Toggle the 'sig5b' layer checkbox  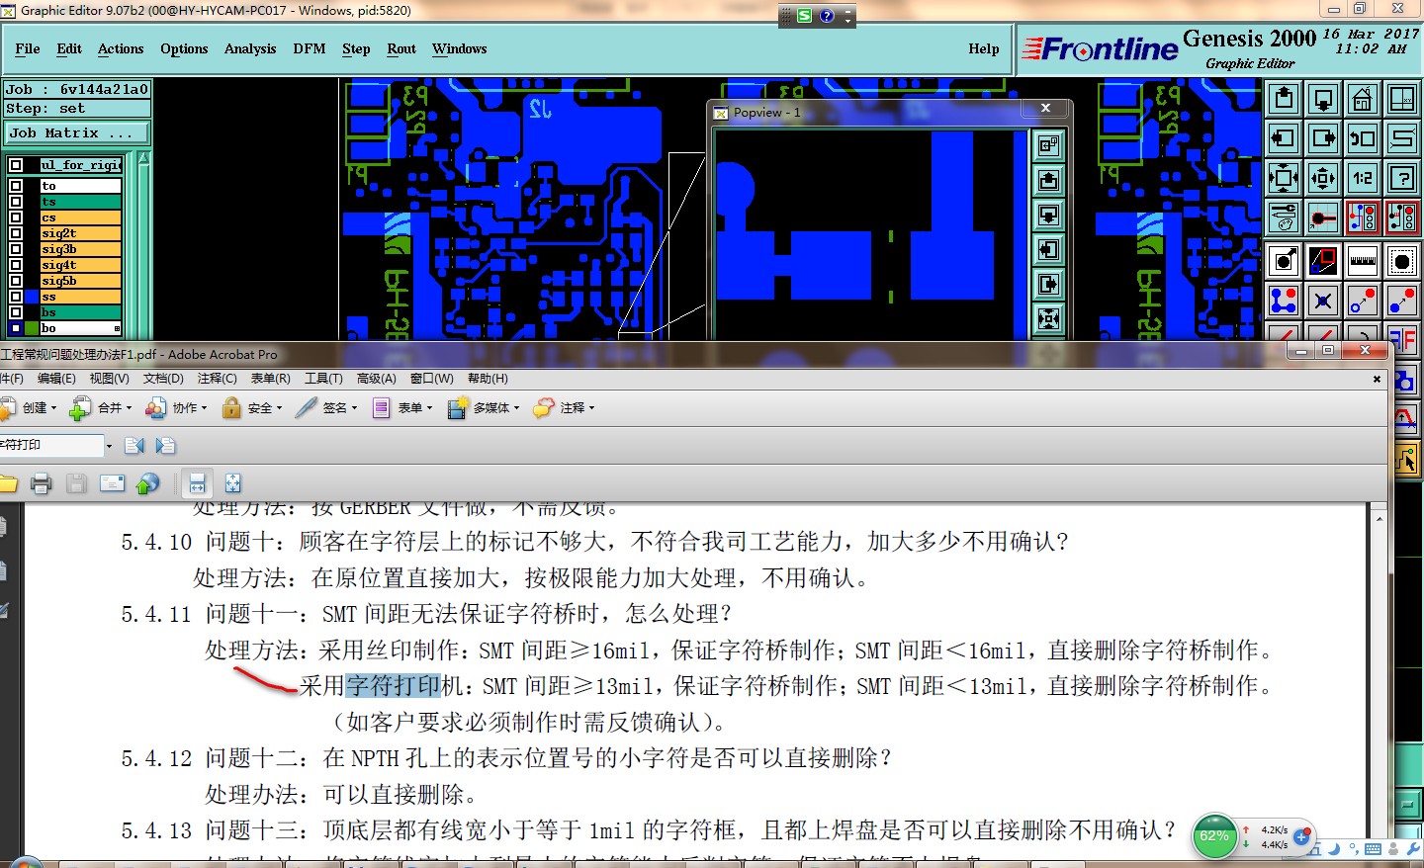pyautogui.click(x=16, y=281)
